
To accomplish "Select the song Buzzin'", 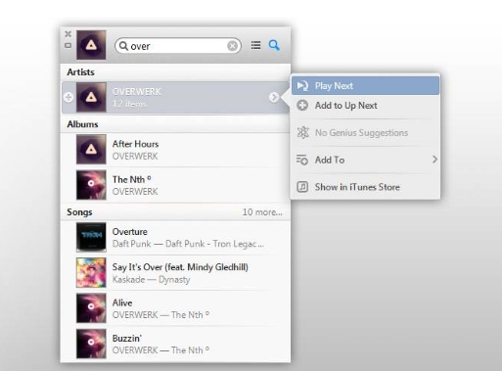I will coord(175,344).
